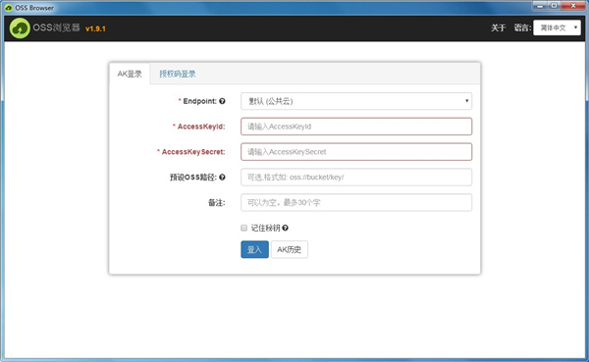Open the AK历史 history button
Viewport: 589px width, 362px height.
(290, 249)
